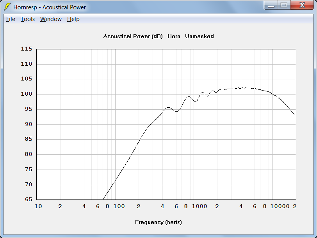
Task: Open the Tools menu
Action: [28, 19]
